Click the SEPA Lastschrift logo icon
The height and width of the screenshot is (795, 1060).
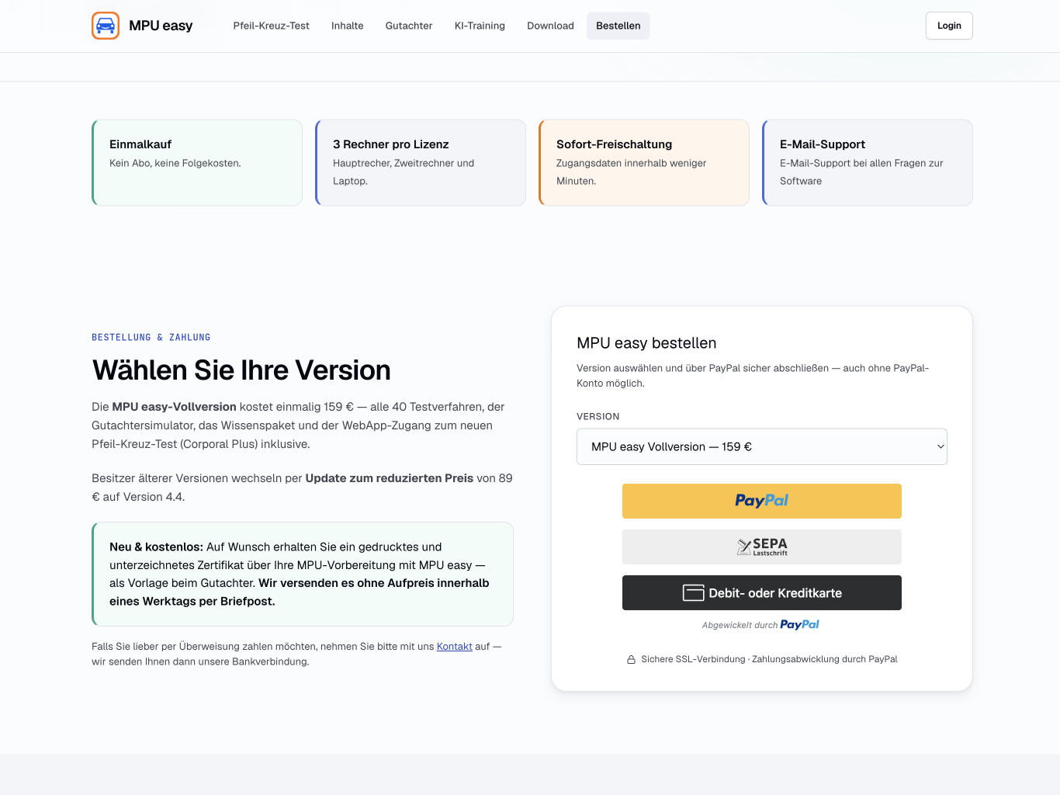tap(762, 547)
